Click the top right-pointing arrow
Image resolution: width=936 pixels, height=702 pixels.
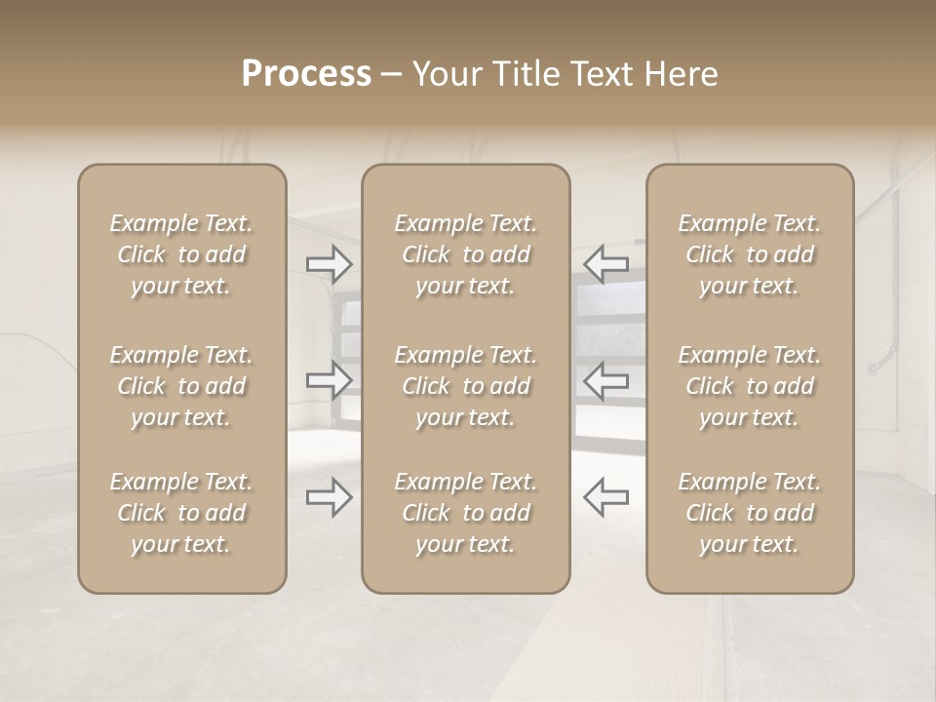(329, 263)
